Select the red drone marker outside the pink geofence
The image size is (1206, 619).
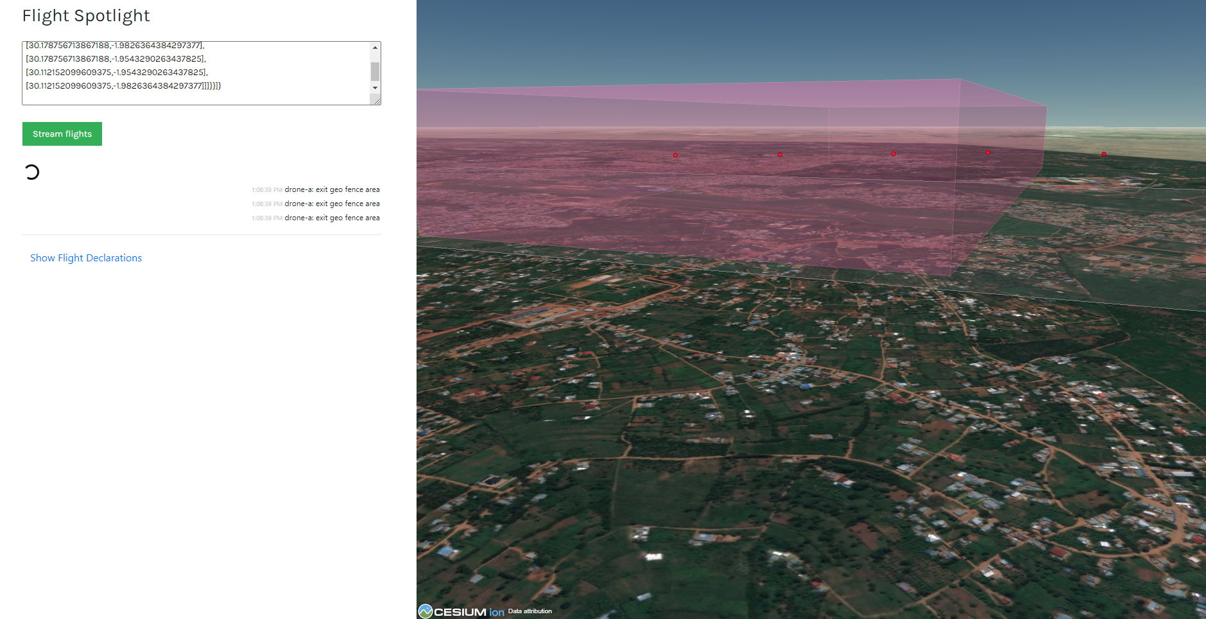[x=1104, y=154]
